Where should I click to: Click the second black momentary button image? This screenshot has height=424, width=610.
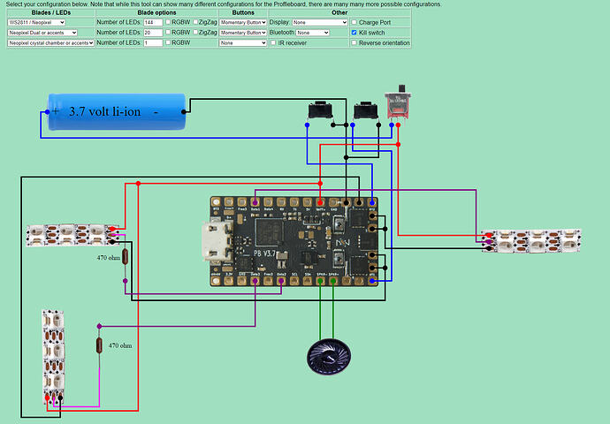(x=365, y=110)
